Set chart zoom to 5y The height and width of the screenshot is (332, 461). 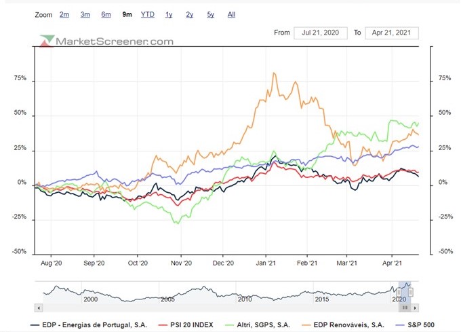click(x=211, y=14)
